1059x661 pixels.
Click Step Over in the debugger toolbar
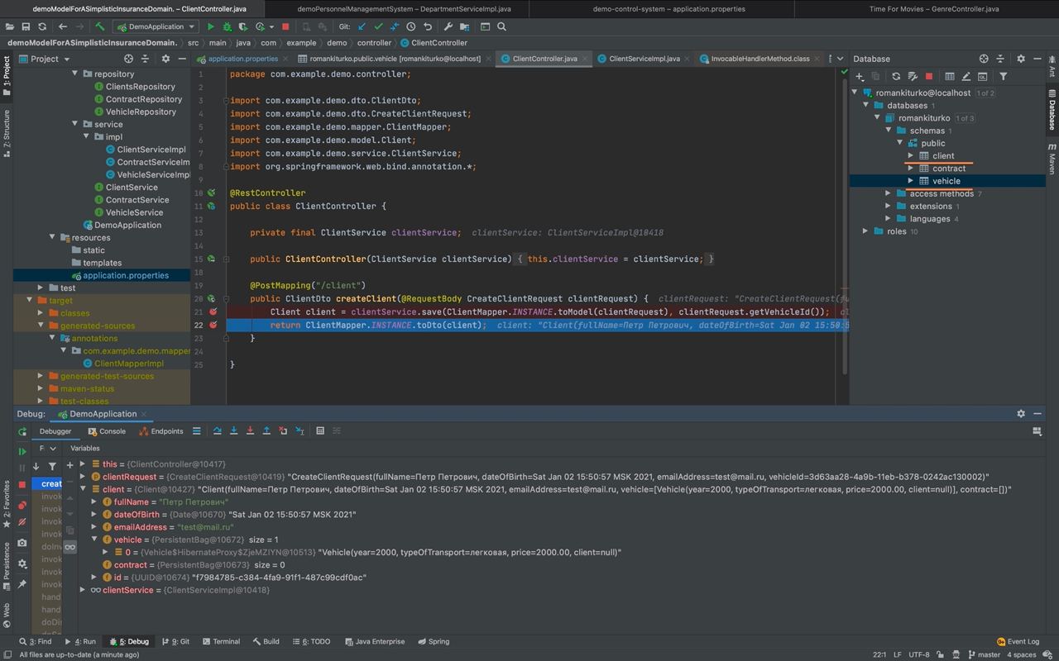tap(218, 430)
